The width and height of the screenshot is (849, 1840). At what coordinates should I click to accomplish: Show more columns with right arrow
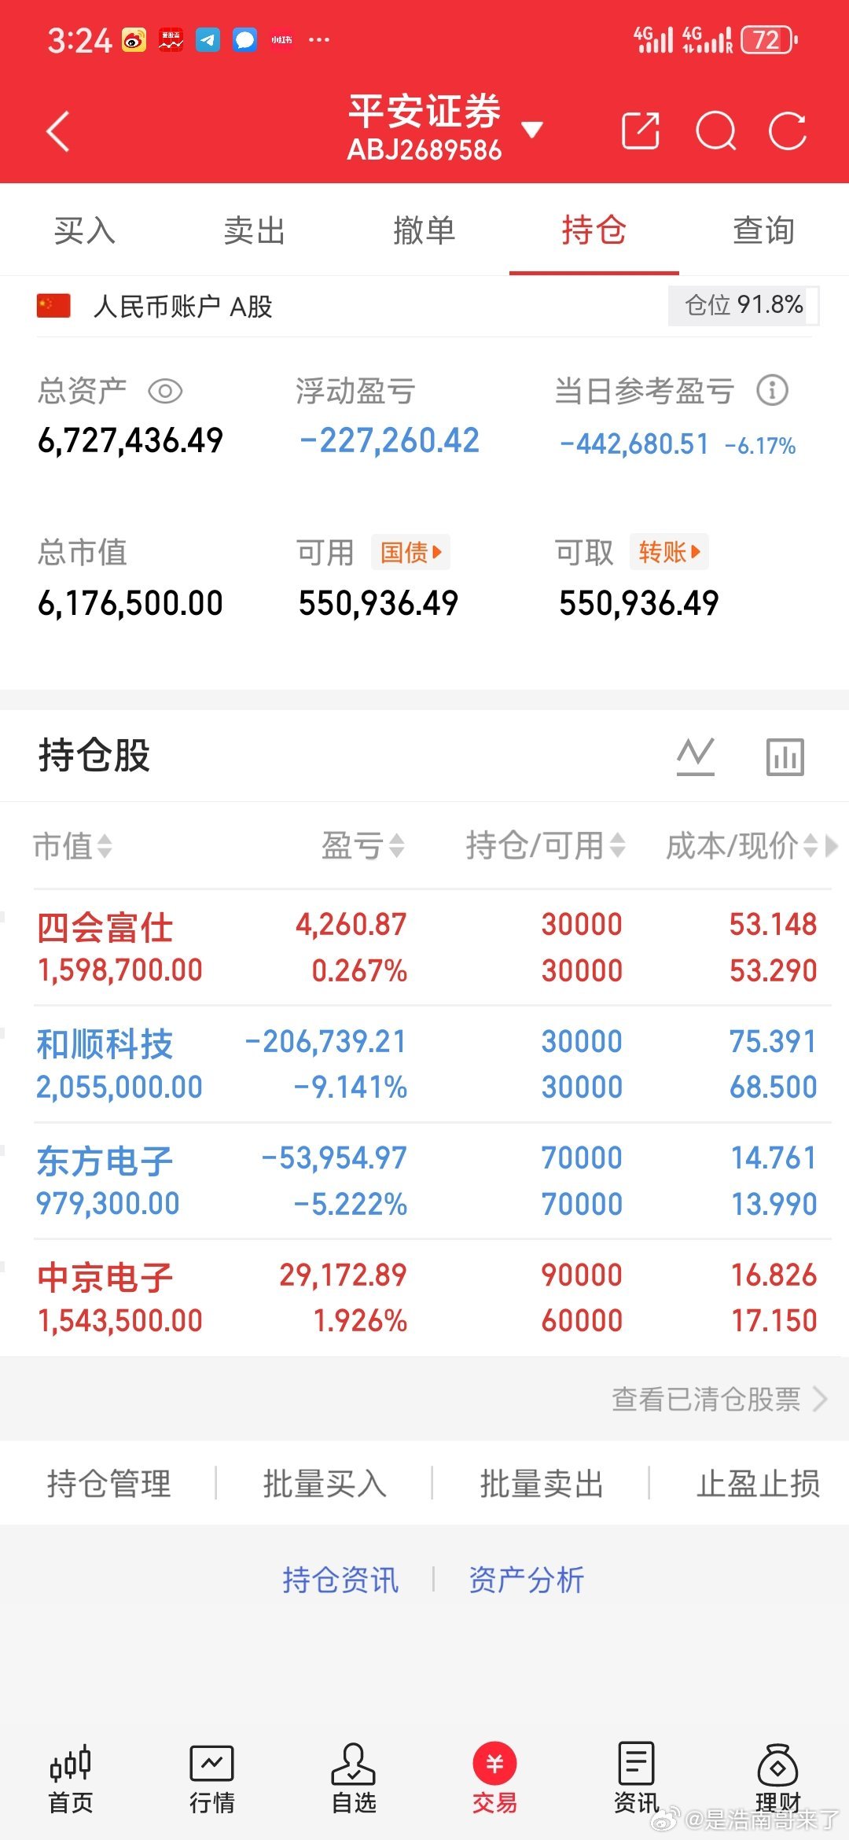pyautogui.click(x=832, y=846)
